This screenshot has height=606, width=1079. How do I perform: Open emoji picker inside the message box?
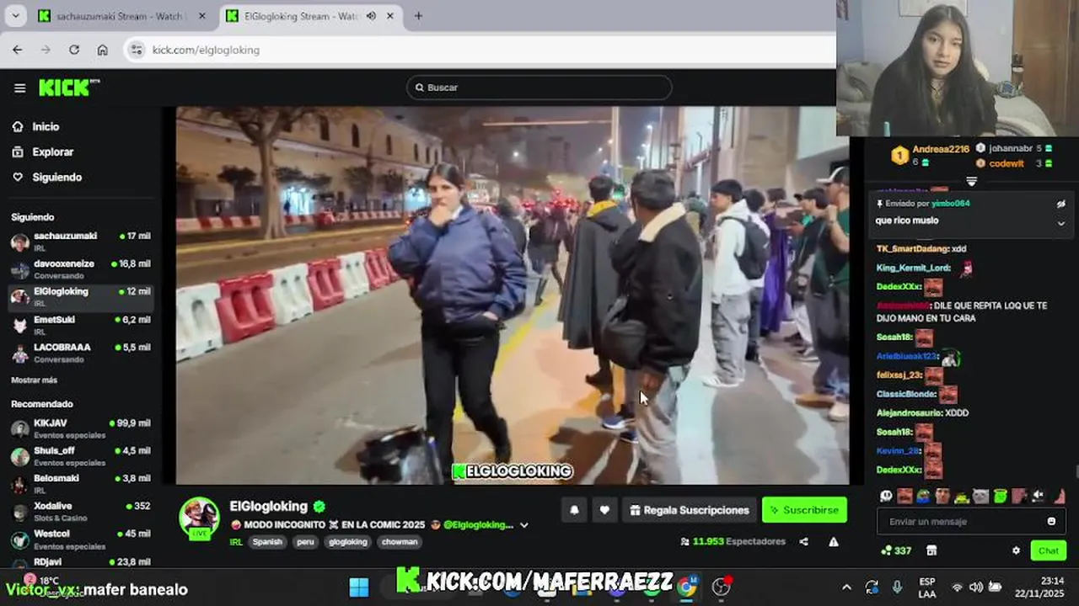tap(1051, 521)
